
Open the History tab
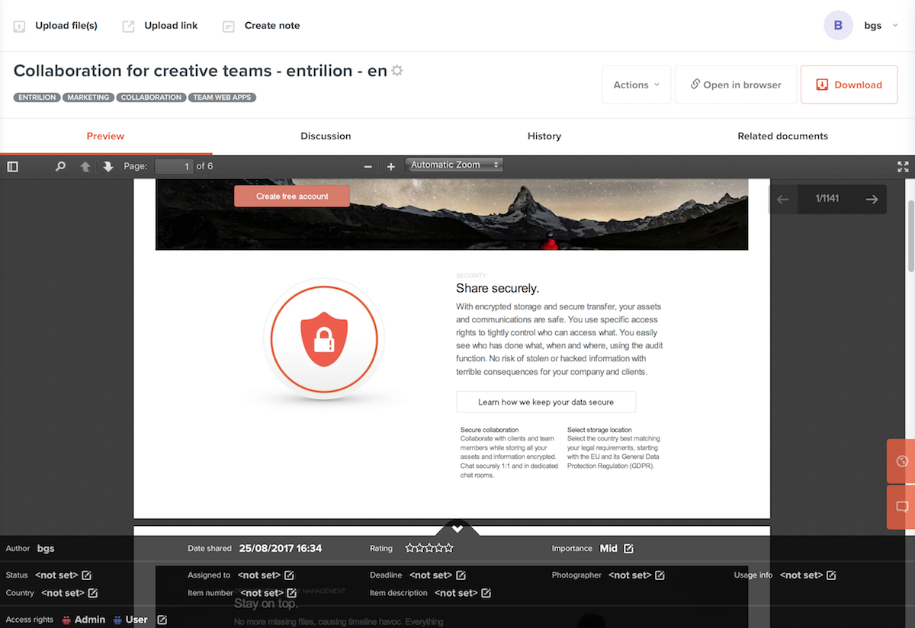point(544,136)
